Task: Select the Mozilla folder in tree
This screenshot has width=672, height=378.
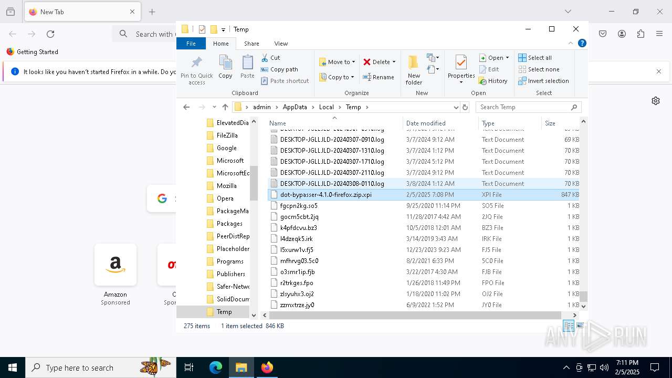Action: click(226, 186)
